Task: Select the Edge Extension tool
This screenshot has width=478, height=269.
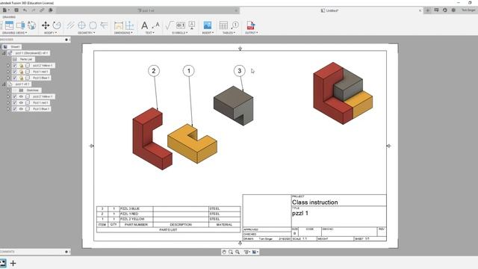Action: click(x=104, y=25)
